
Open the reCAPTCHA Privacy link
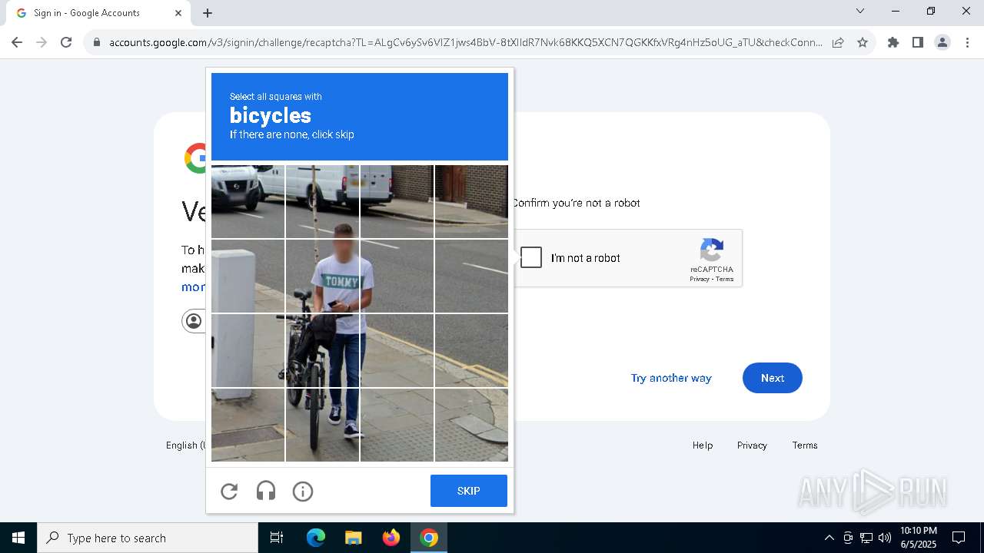[699, 280]
